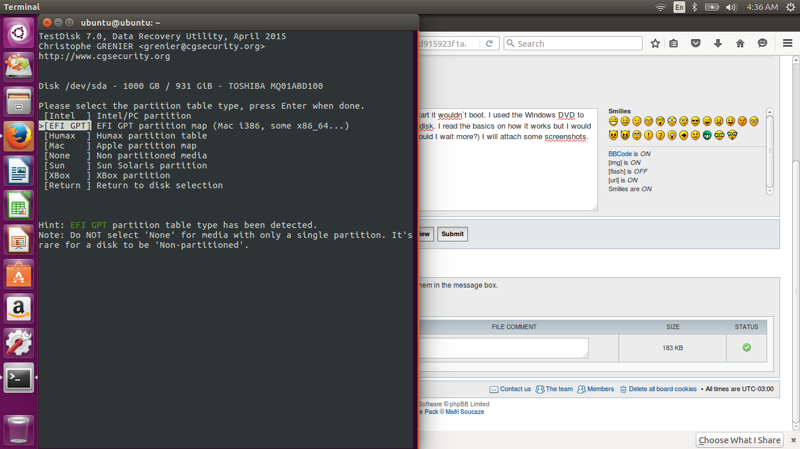Open clock showing 4:36 AM
Viewport: 800px width, 449px height.
pos(763,7)
